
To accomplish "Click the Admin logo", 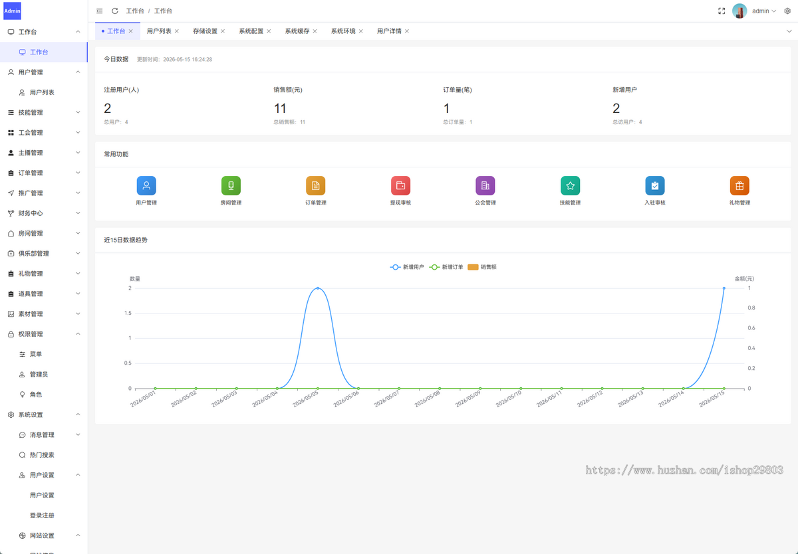I will 12,11.
